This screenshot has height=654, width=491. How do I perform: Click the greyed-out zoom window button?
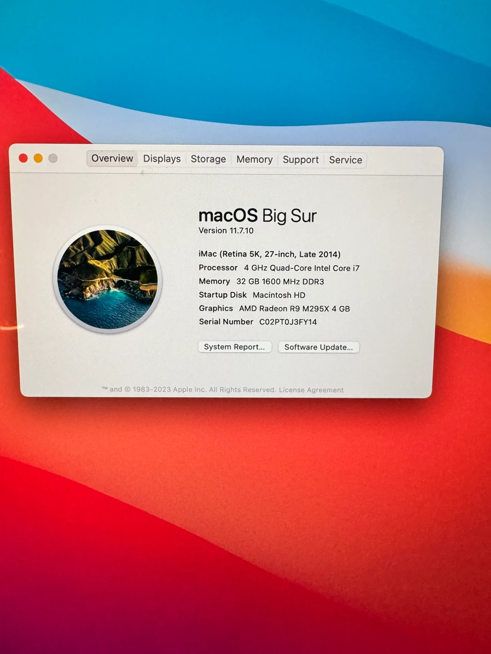[x=53, y=158]
